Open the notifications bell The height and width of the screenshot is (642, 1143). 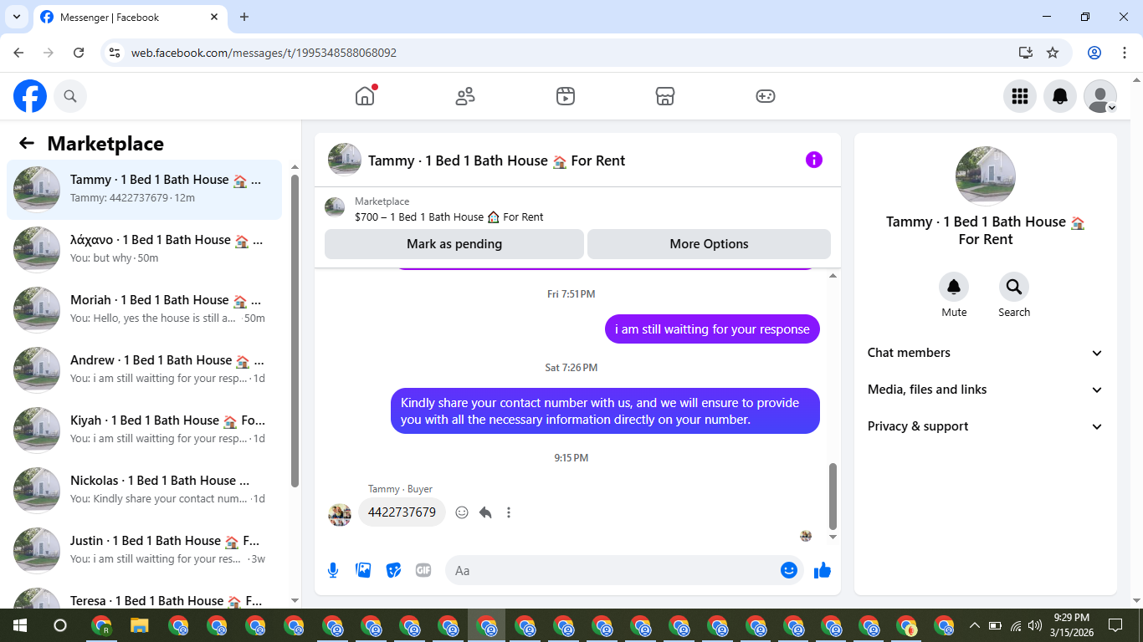pos(1060,96)
